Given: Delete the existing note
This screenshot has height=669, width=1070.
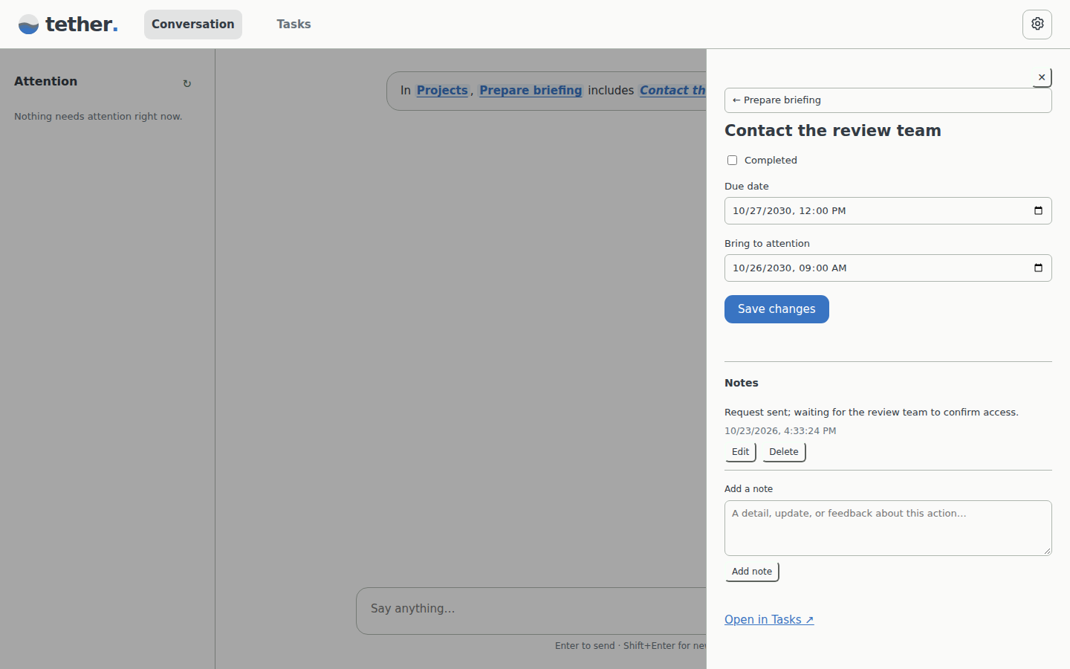Looking at the screenshot, I should (x=784, y=452).
